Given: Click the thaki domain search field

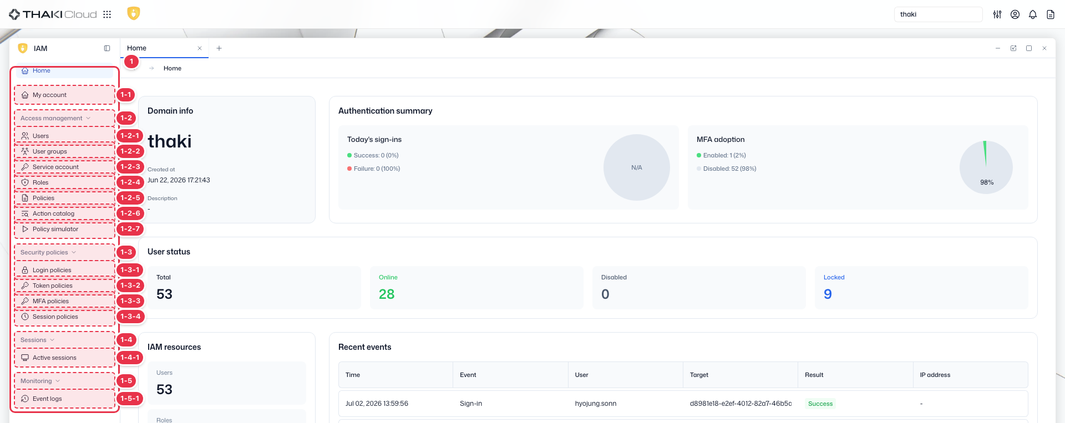Looking at the screenshot, I should 938,14.
